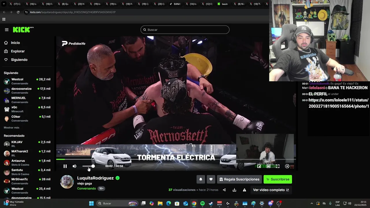Pause the clip playback
This screenshot has width=370, height=208.
pyautogui.click(x=65, y=166)
